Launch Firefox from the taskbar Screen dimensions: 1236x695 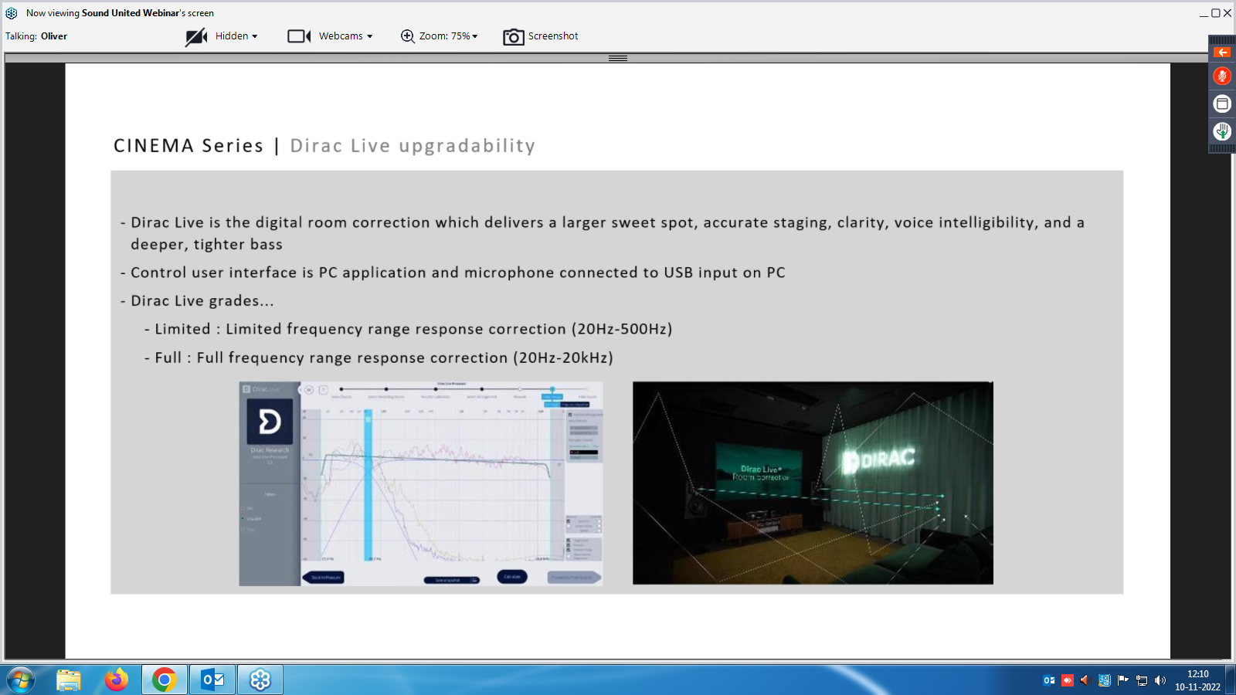pos(117,680)
